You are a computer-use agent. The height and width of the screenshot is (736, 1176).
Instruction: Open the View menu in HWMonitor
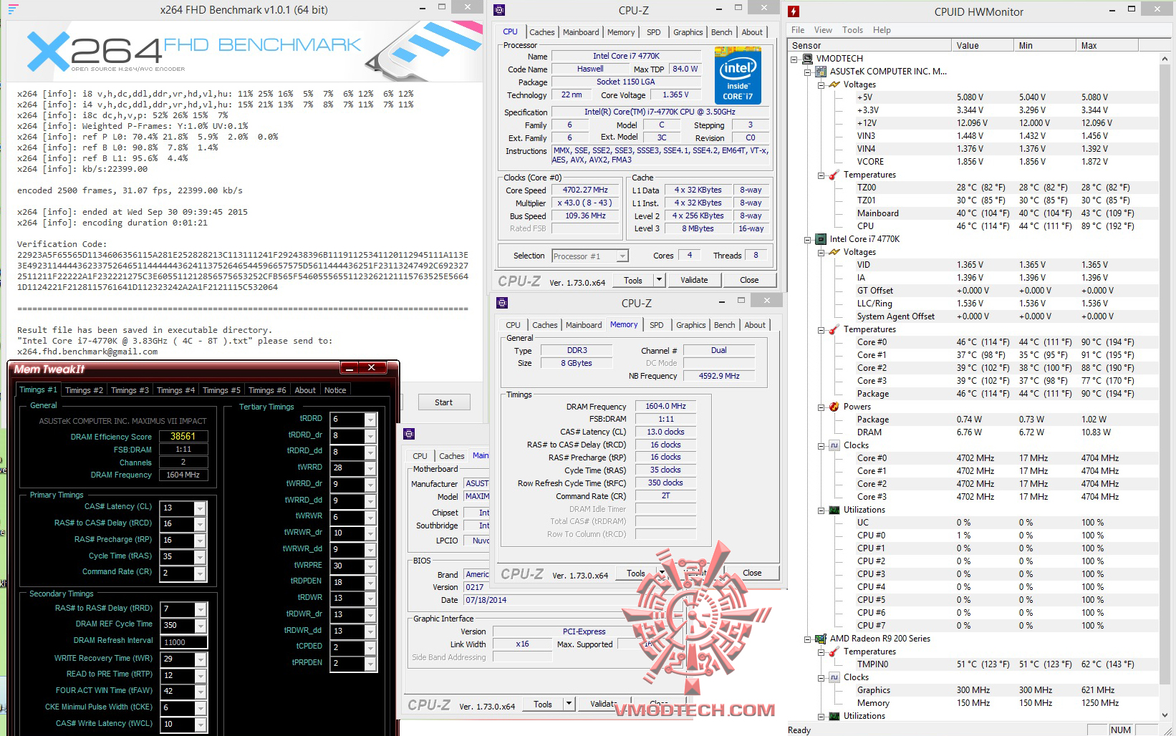(x=823, y=30)
